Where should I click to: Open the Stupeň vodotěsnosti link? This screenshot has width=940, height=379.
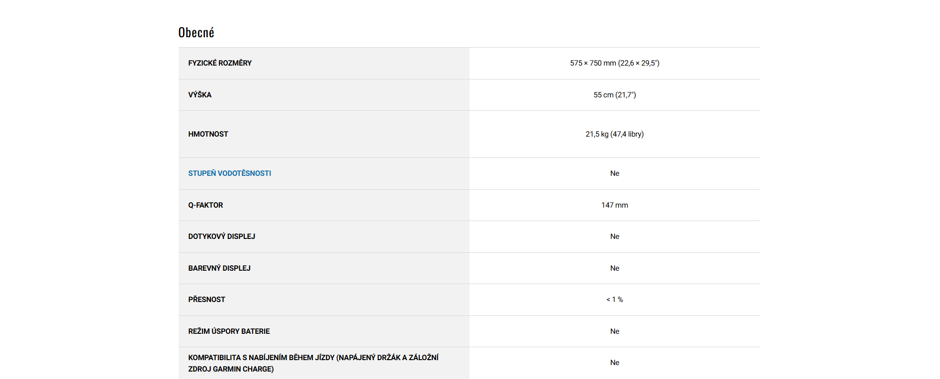click(229, 173)
